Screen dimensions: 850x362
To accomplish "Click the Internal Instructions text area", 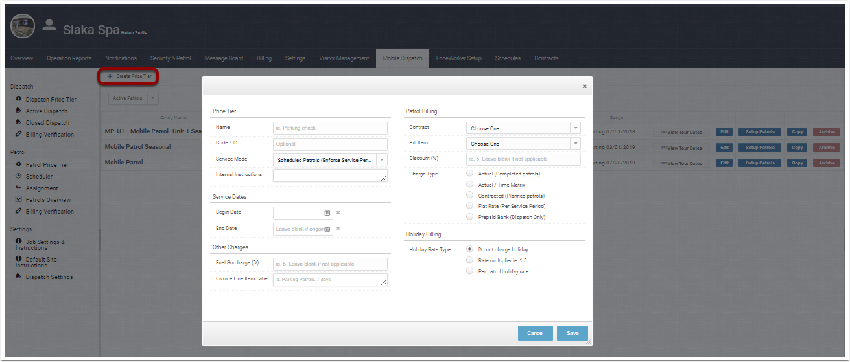I will pos(331,175).
